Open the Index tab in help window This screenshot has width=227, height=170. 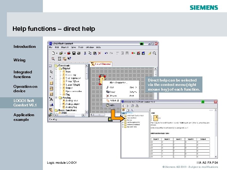pos(128,110)
